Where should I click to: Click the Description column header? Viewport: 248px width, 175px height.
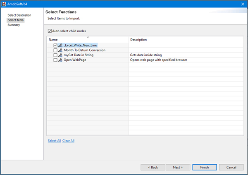(186, 40)
